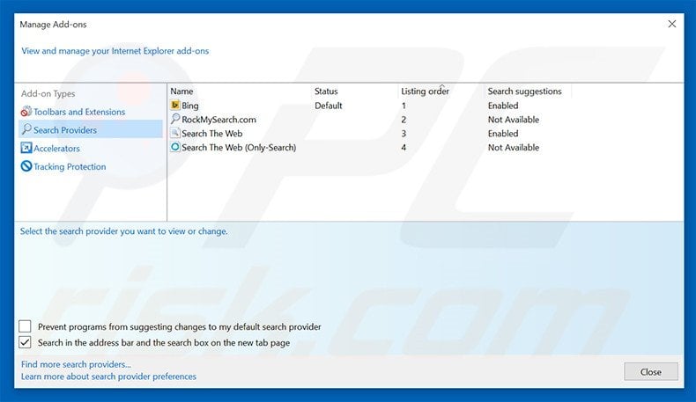Sort list by Listing order column header
This screenshot has height=402, width=696.
point(425,91)
